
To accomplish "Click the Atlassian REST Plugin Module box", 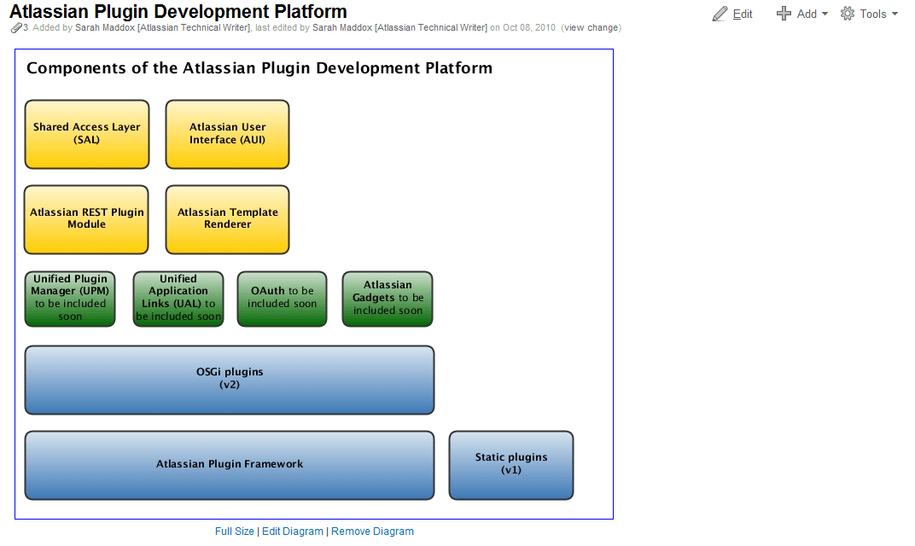I will coord(86,219).
